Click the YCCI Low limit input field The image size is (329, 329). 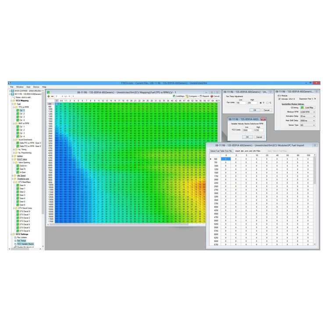point(247,130)
